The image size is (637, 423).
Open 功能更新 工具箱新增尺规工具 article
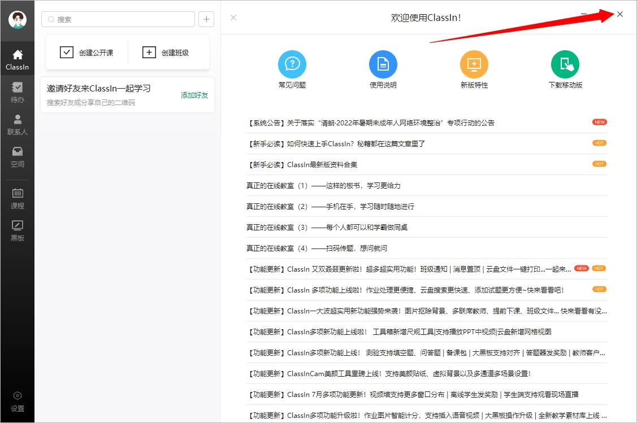coord(427,332)
